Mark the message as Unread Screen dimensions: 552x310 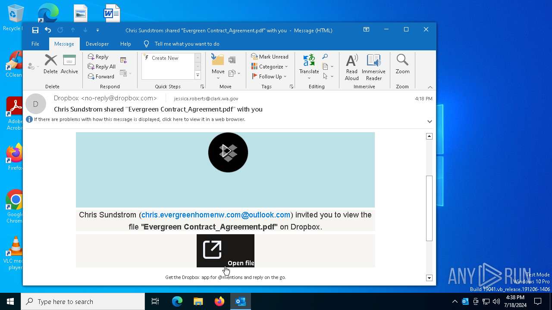270,57
